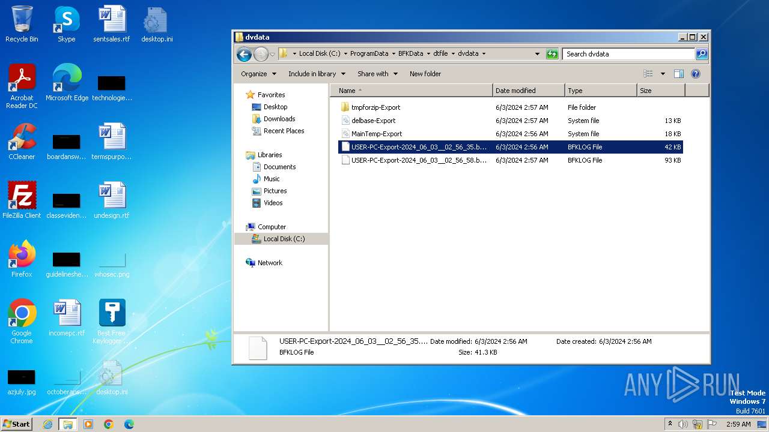Image resolution: width=769 pixels, height=432 pixels.
Task: Open Share with menu
Action: [x=377, y=74]
